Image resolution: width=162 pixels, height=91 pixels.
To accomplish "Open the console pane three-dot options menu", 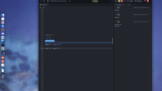I will coord(150,5).
